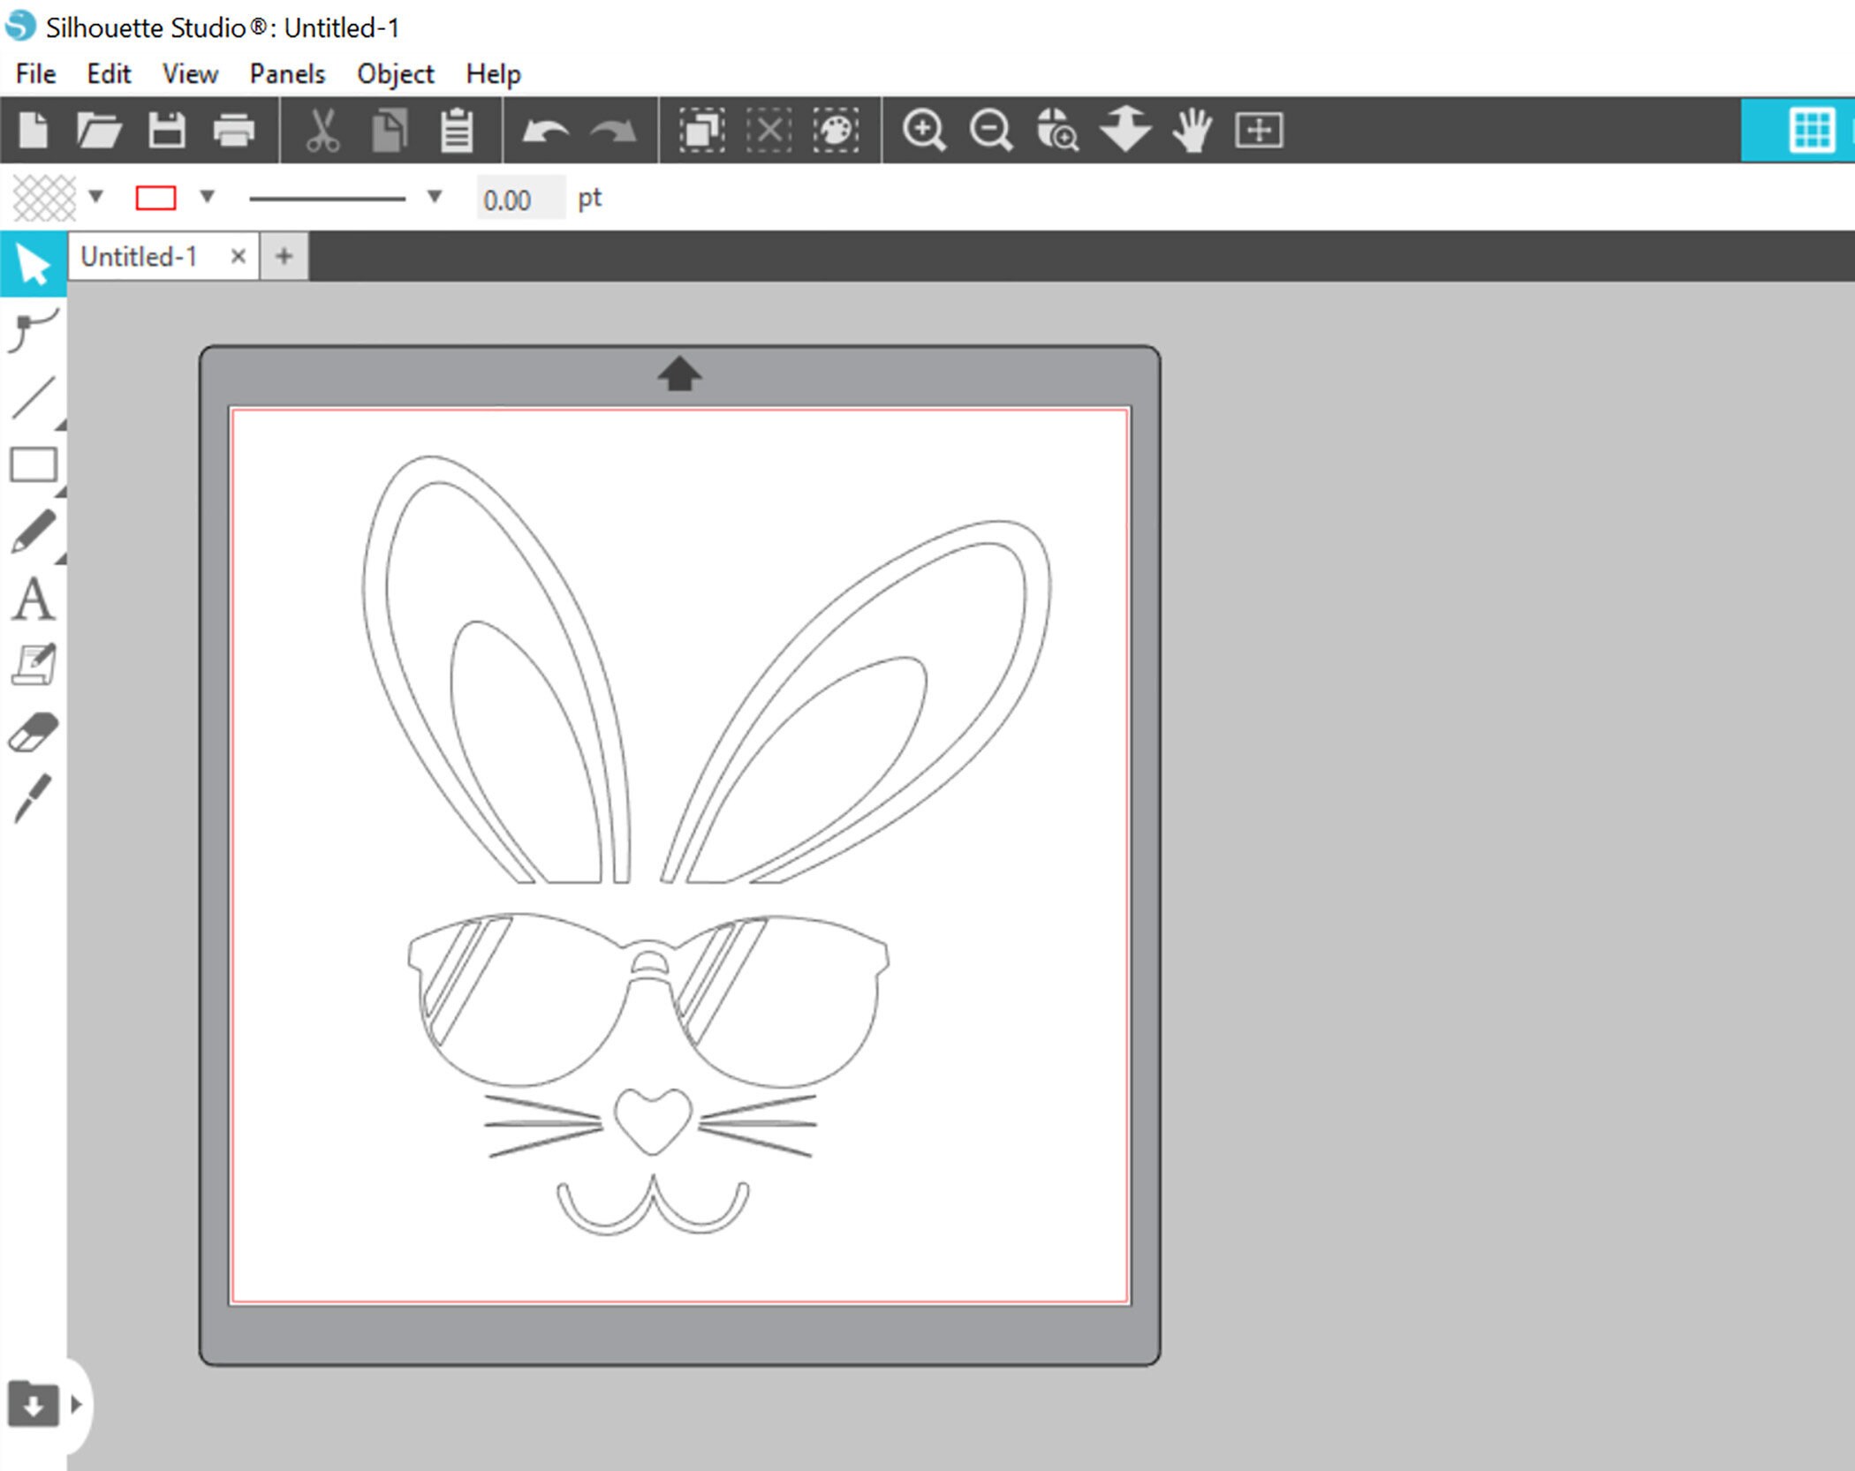Screen dimensions: 1855x1471
Task: Pick the Line drawing tool
Action: (x=34, y=397)
